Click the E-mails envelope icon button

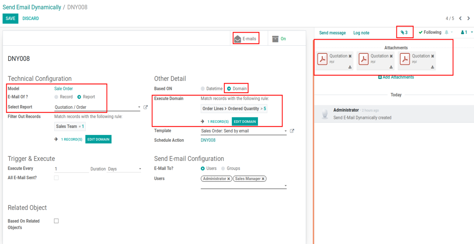(x=238, y=39)
